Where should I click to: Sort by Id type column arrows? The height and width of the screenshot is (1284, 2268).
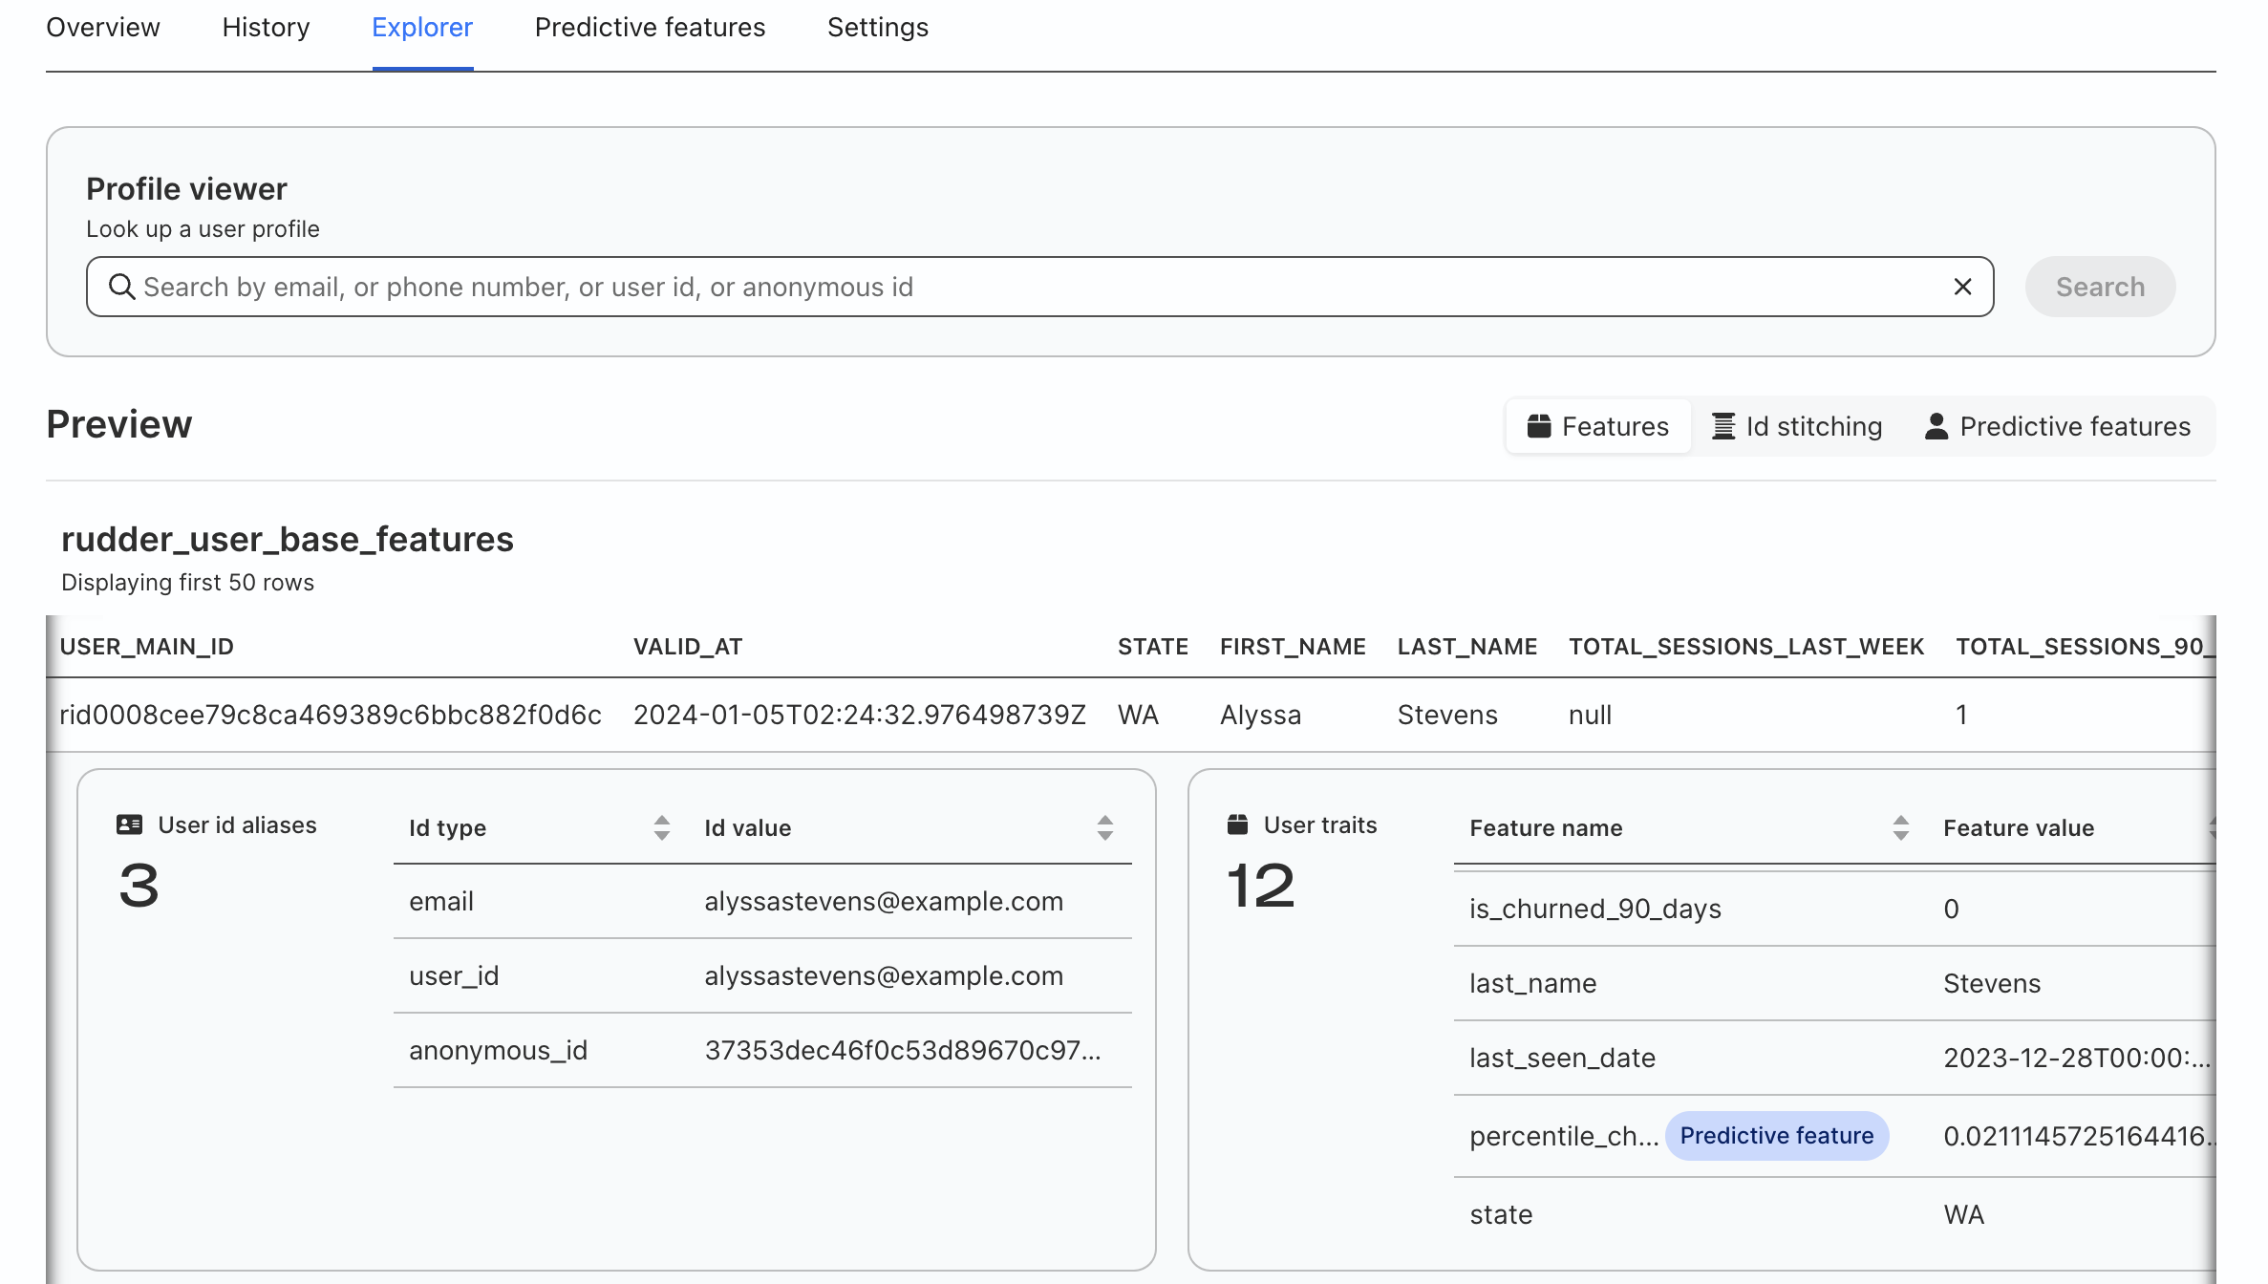tap(661, 827)
